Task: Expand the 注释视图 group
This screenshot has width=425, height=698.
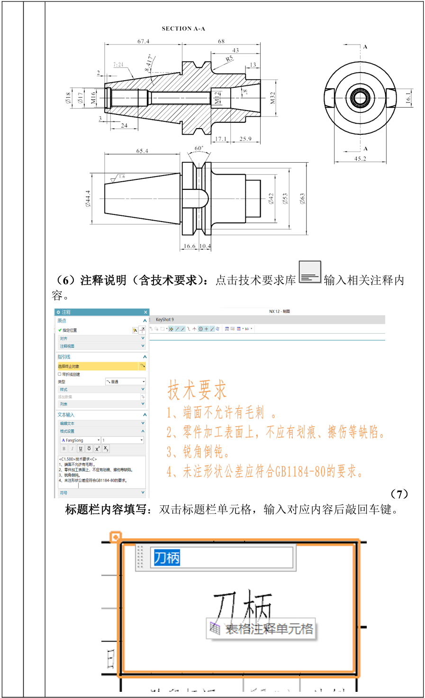Action: point(101,346)
